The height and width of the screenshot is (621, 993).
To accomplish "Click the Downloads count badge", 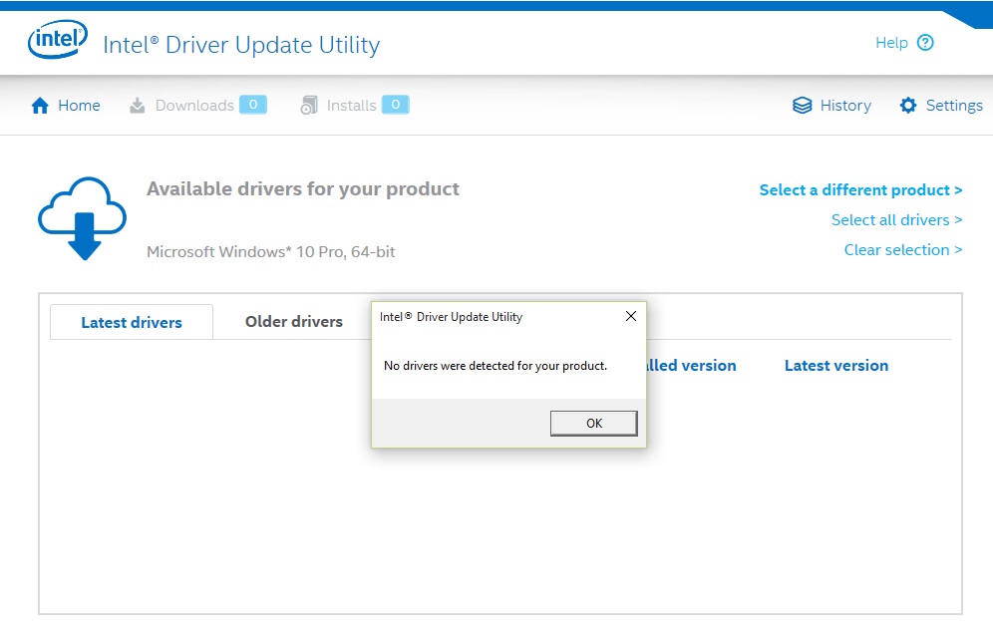I will coord(253,105).
